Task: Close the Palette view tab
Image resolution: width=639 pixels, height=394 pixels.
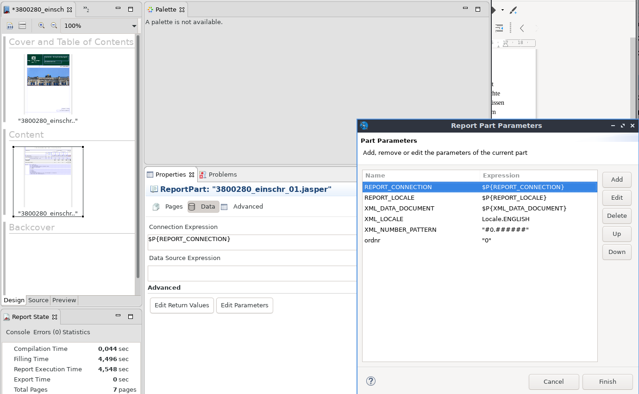Action: pos(182,9)
